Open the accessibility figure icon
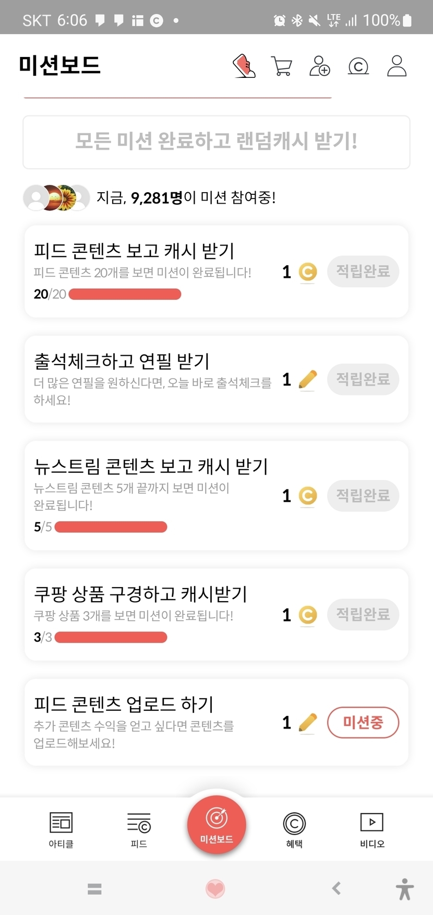433x915 pixels. [x=404, y=888]
